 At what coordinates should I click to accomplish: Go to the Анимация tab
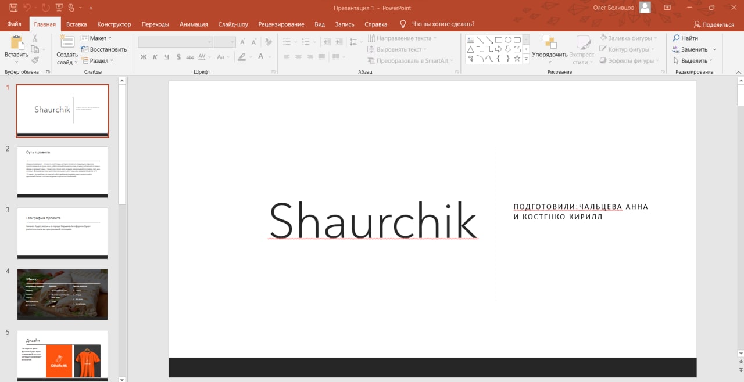(x=194, y=24)
